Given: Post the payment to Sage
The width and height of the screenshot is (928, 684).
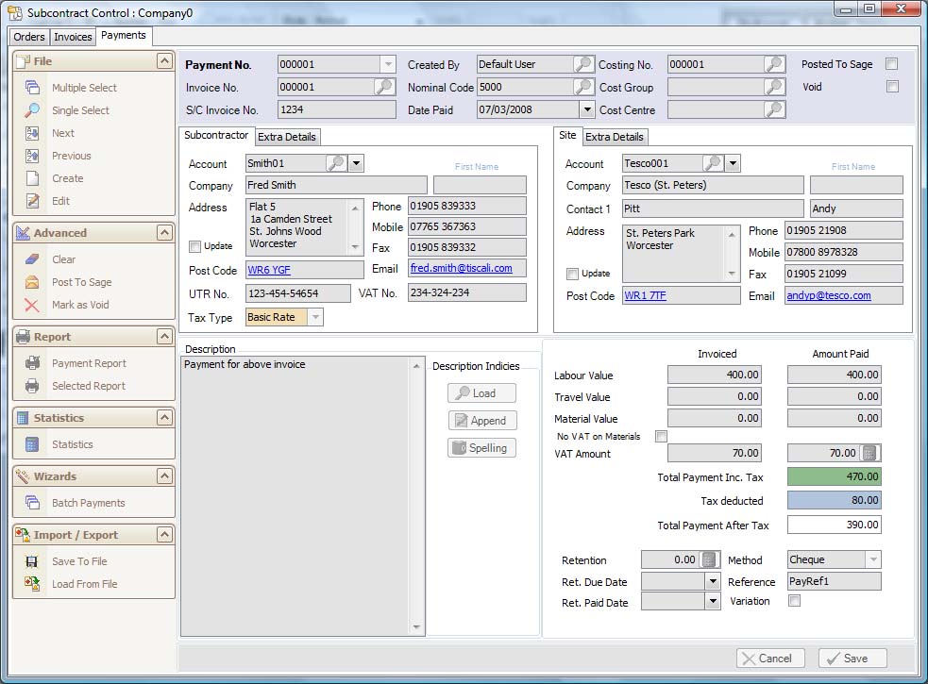Looking at the screenshot, I should [79, 281].
